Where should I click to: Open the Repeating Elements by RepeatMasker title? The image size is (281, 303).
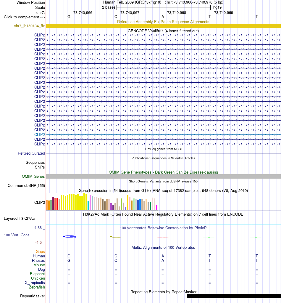pyautogui.click(x=163, y=292)
